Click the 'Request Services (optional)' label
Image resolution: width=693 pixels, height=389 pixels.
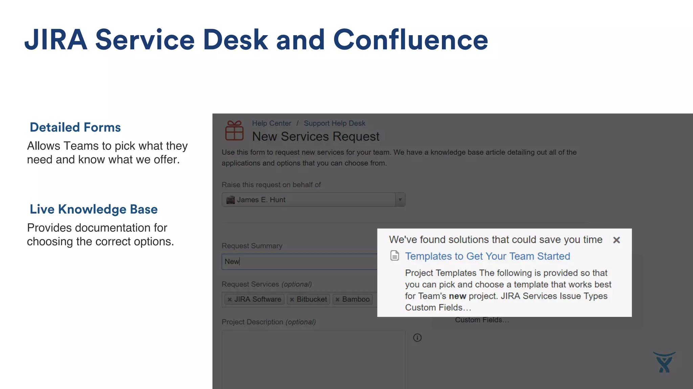[267, 284]
